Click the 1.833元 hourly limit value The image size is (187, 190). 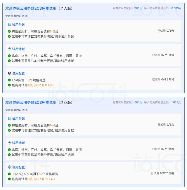click(x=176, y=102)
